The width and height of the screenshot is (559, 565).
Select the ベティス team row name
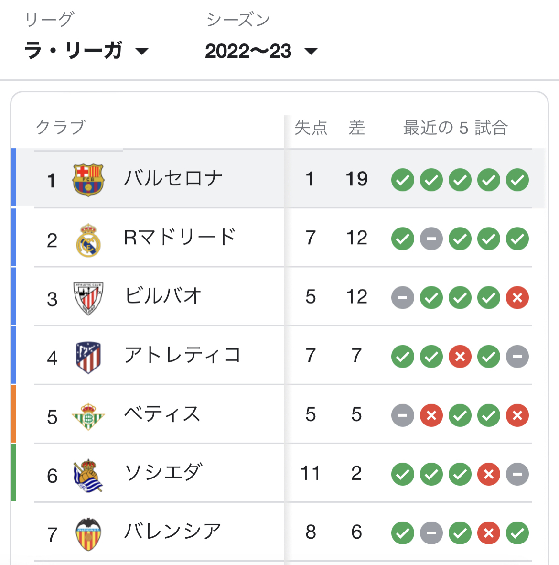click(162, 414)
